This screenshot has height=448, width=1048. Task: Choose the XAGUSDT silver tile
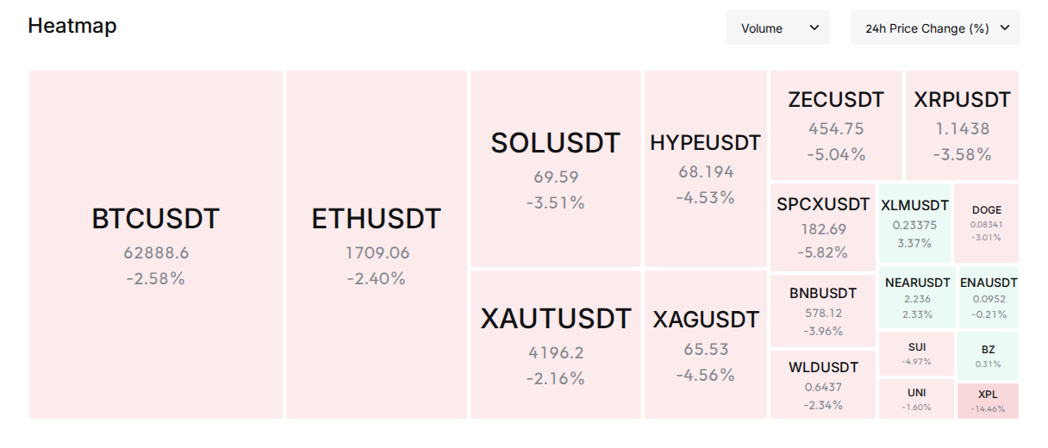click(x=706, y=345)
